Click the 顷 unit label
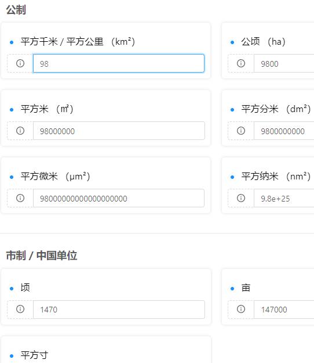This screenshot has height=363, width=314. (x=25, y=287)
